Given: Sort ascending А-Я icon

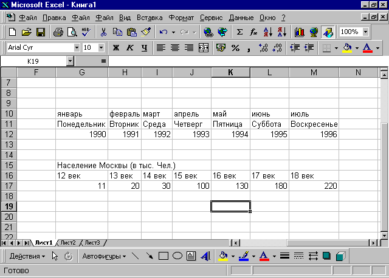Looking at the screenshot, I should click(x=267, y=32).
